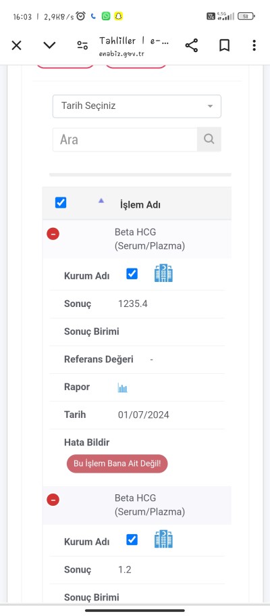The height and width of the screenshot is (616, 270).
Task: Report 'Bu İşlem Bana Ait Değil!'
Action: [x=117, y=464]
